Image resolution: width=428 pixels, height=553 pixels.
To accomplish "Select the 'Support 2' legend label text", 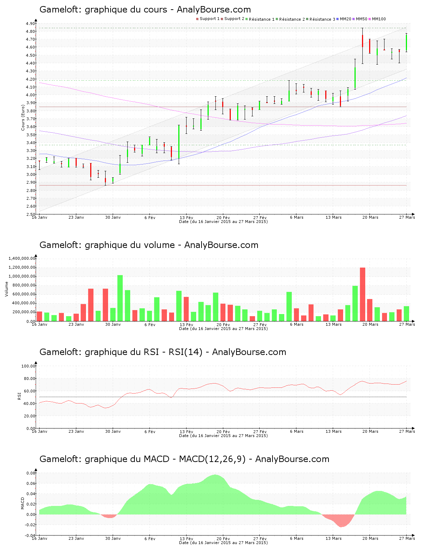I will pyautogui.click(x=234, y=19).
